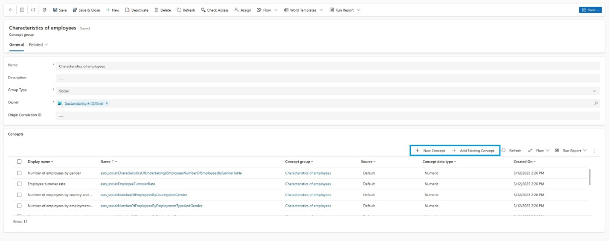Assign the record to another owner
The image size is (610, 241).
(x=243, y=10)
